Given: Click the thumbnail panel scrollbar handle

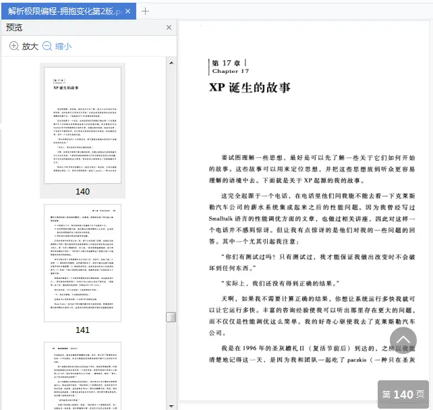Looking at the screenshot, I should click(x=171, y=317).
